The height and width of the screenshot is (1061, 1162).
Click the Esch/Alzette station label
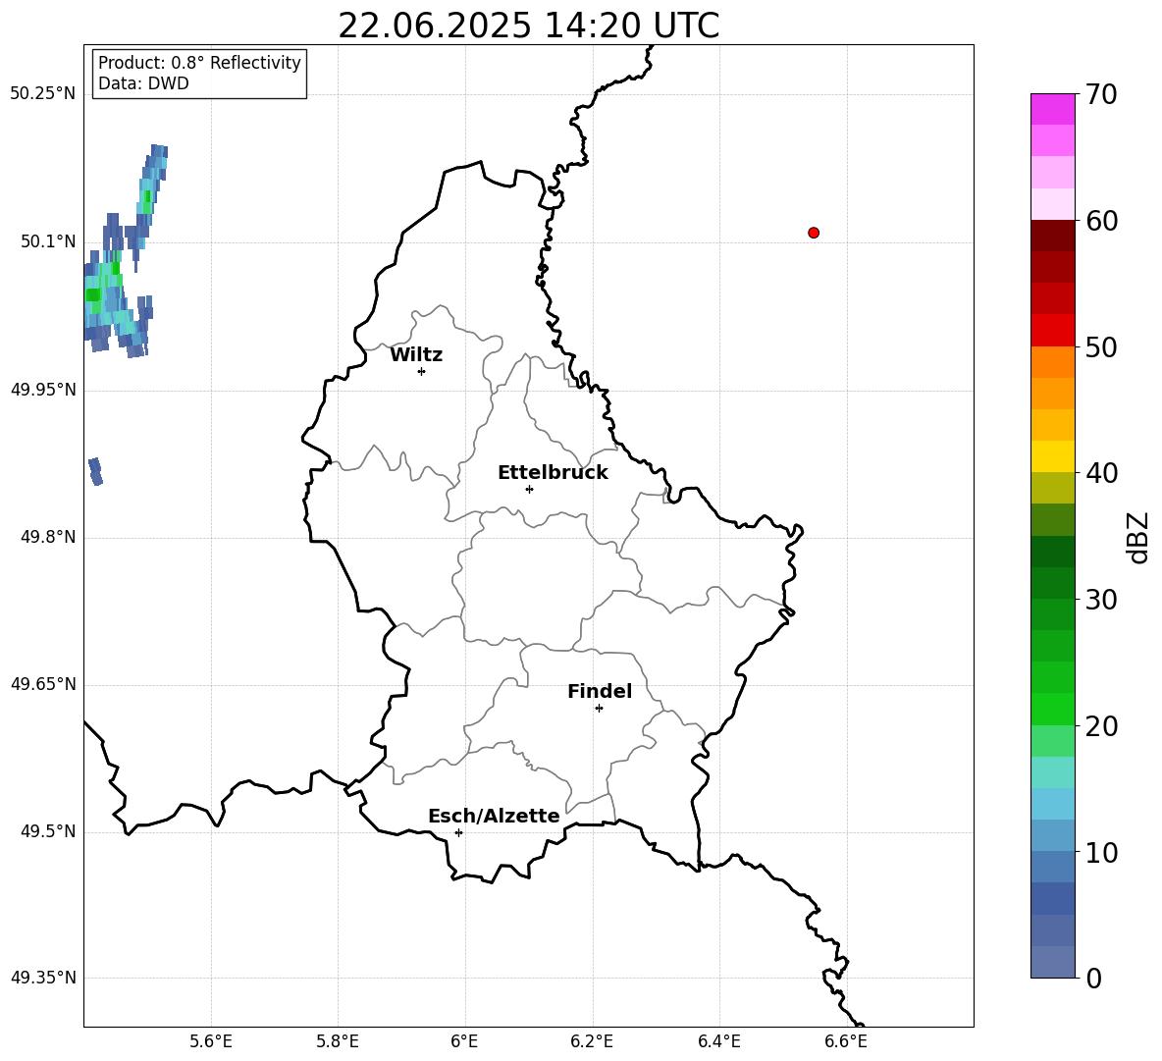pos(495,816)
